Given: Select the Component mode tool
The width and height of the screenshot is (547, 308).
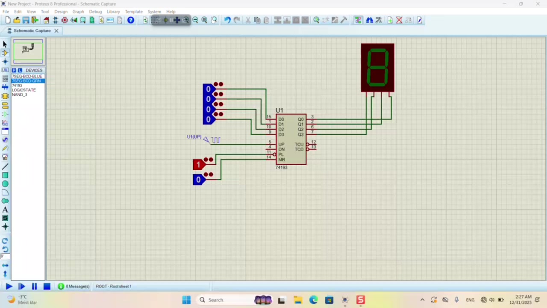Looking at the screenshot, I should click(x=5, y=53).
